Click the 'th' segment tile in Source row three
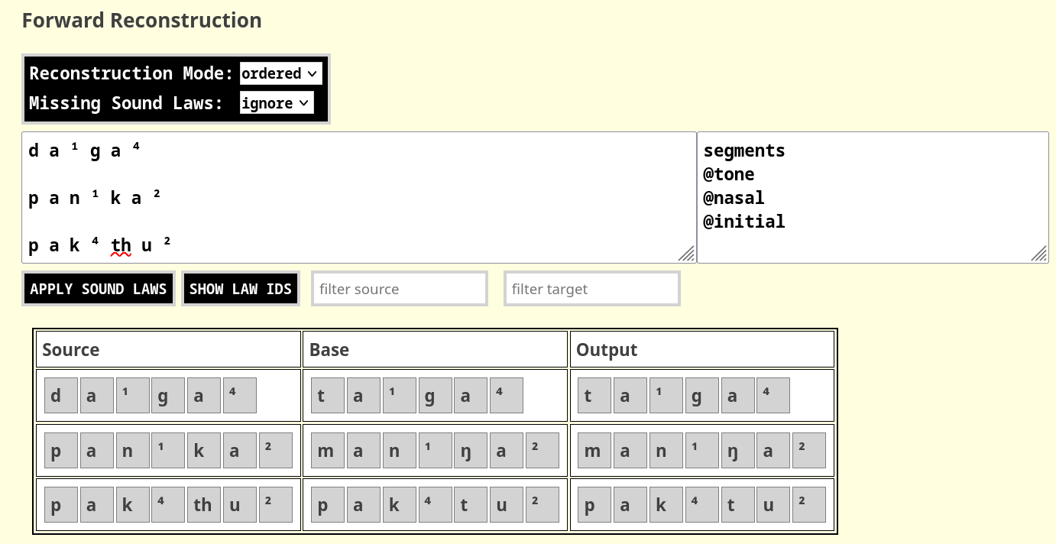The width and height of the screenshot is (1056, 544). coord(203,504)
